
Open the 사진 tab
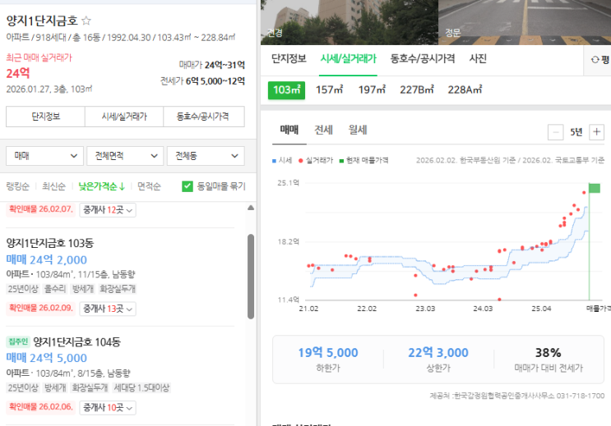pos(478,59)
